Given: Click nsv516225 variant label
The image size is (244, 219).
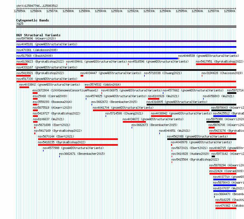Looking at the screenshot, I should pos(229,200).
